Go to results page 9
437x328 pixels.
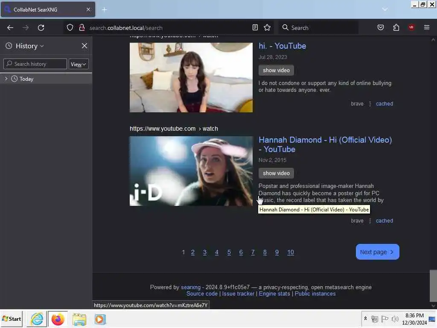pos(277,252)
